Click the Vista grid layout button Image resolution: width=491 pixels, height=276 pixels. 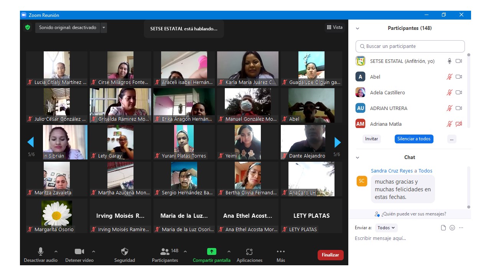click(x=334, y=27)
